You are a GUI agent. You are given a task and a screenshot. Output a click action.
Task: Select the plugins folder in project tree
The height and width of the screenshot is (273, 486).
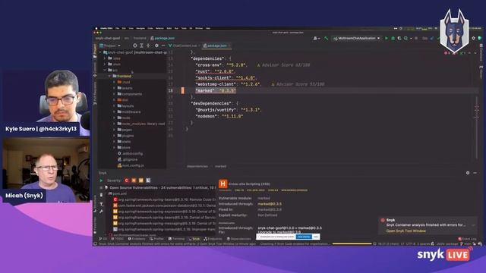(x=125, y=136)
